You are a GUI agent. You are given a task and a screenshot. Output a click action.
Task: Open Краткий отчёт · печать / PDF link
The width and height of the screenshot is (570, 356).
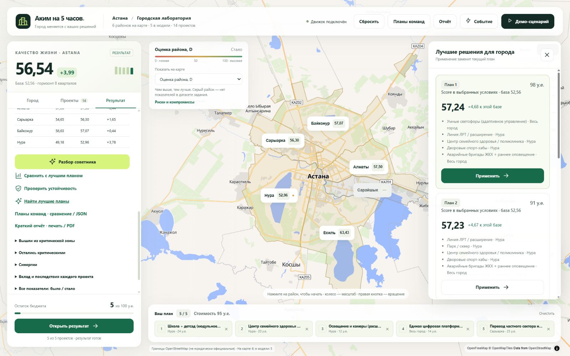point(45,226)
